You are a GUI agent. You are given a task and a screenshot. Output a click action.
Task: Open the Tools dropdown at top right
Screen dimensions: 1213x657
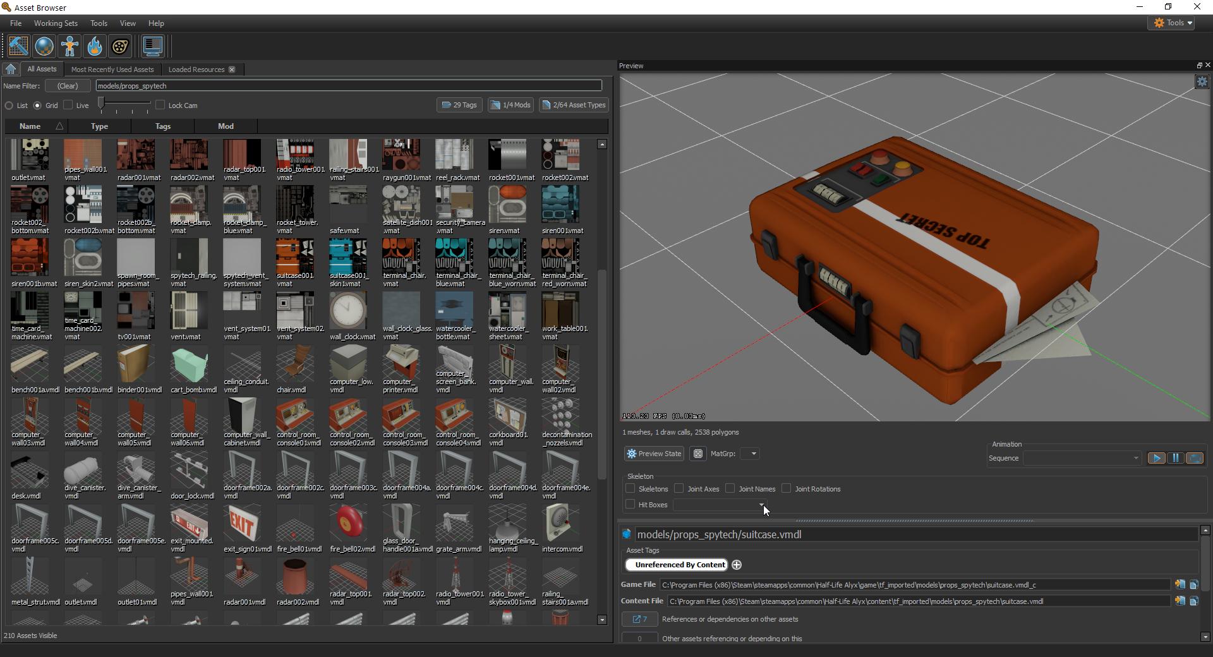pyautogui.click(x=1173, y=23)
